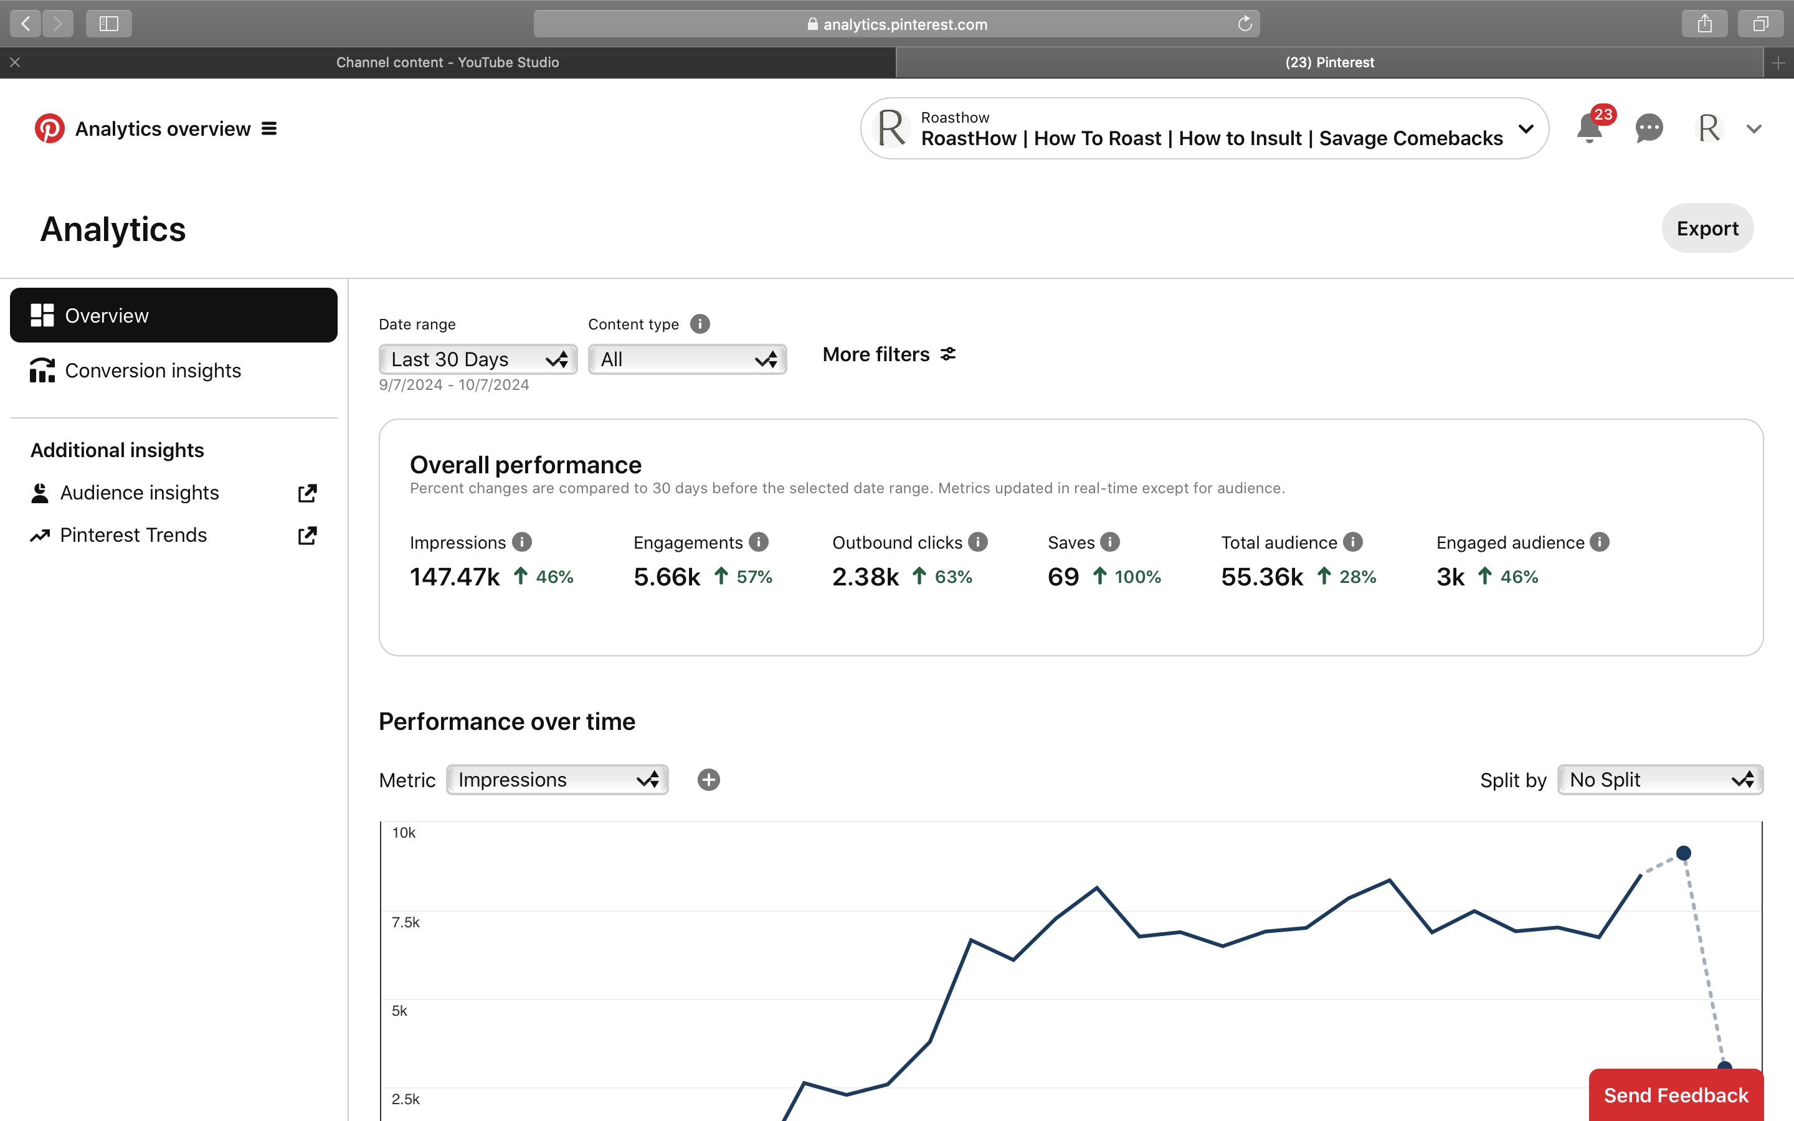Viewport: 1794px width, 1121px height.
Task: Click the Impressions info icon
Action: pyautogui.click(x=522, y=542)
